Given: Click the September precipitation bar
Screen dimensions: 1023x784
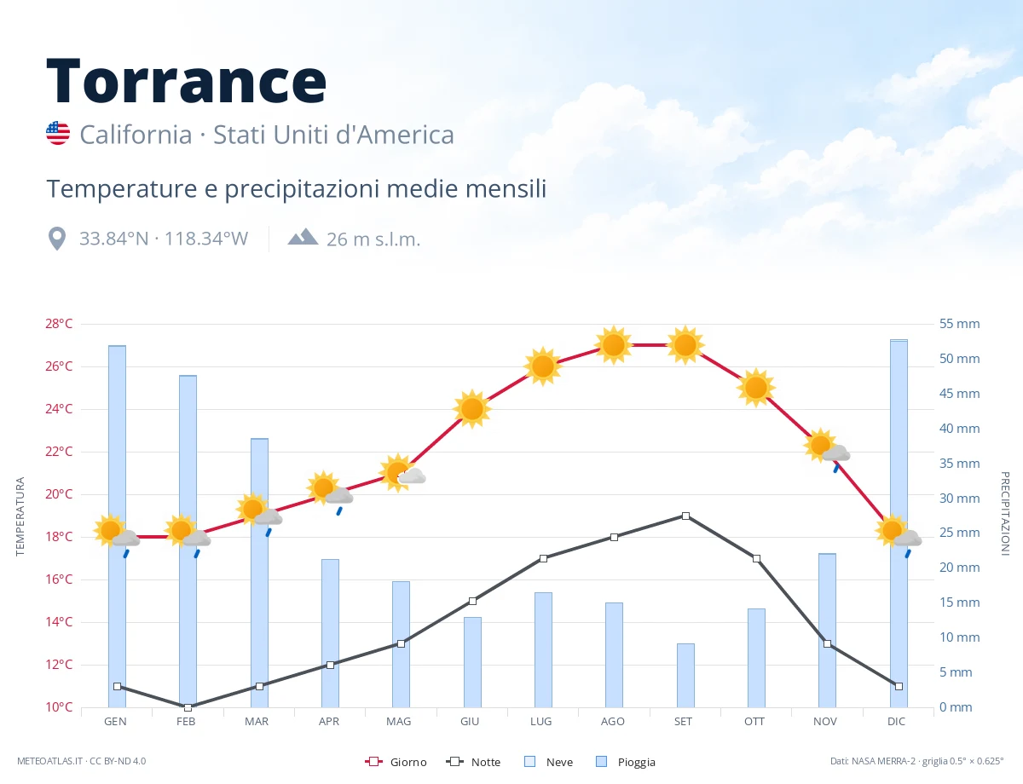Looking at the screenshot, I should [685, 675].
